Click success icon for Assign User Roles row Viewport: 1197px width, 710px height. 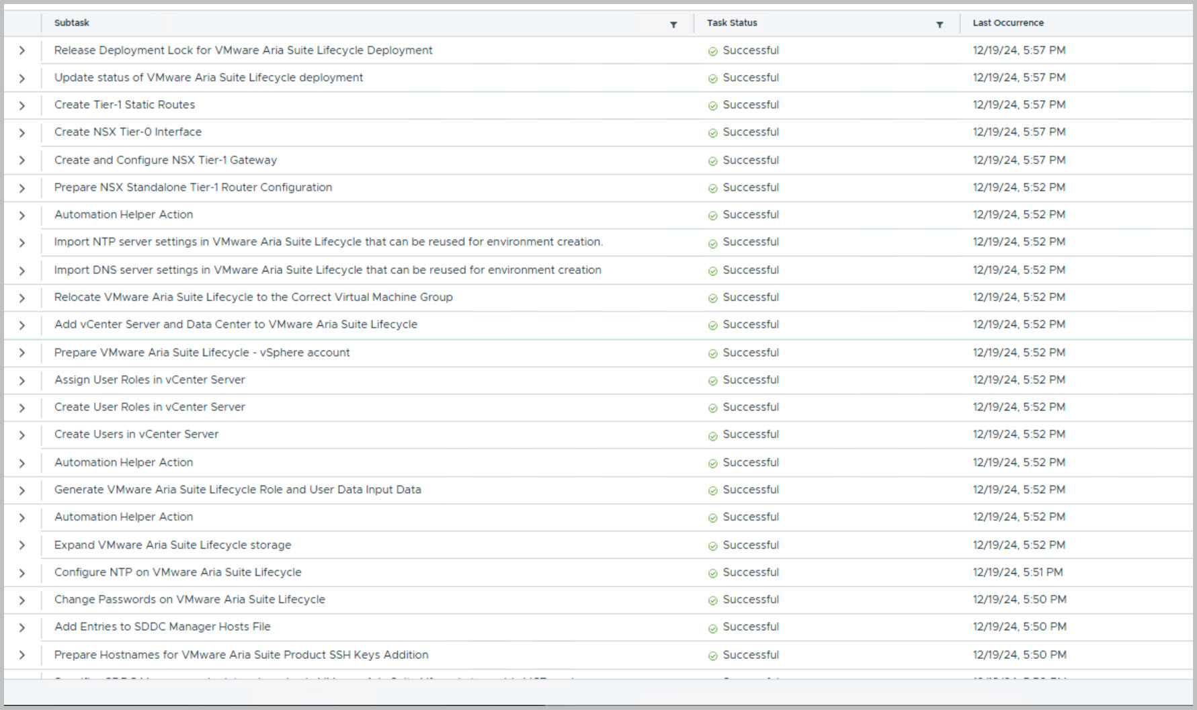coord(712,382)
